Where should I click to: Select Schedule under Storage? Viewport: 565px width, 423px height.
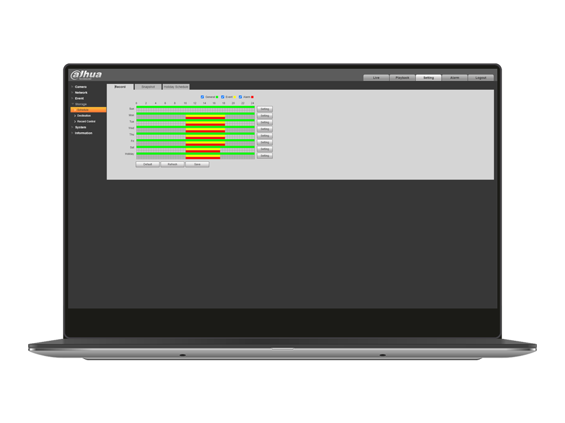(x=88, y=110)
